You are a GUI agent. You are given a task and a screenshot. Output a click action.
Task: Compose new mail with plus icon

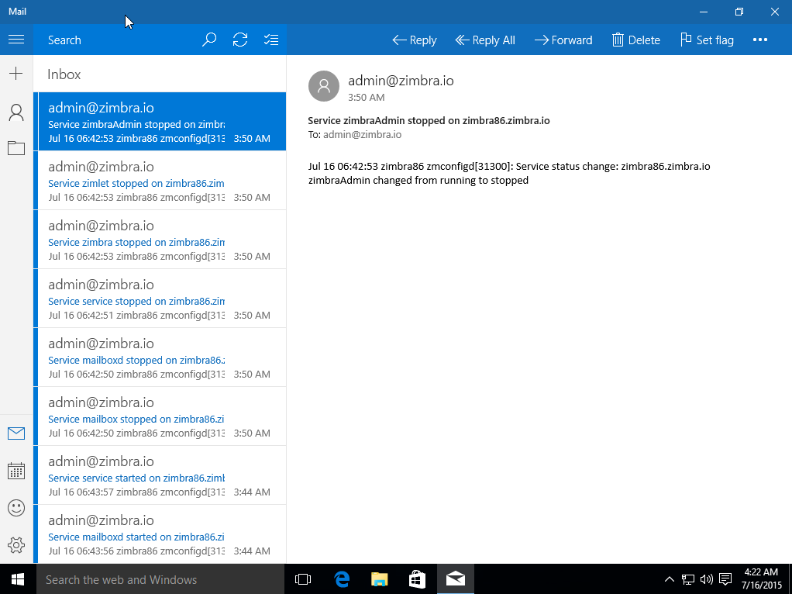click(16, 74)
